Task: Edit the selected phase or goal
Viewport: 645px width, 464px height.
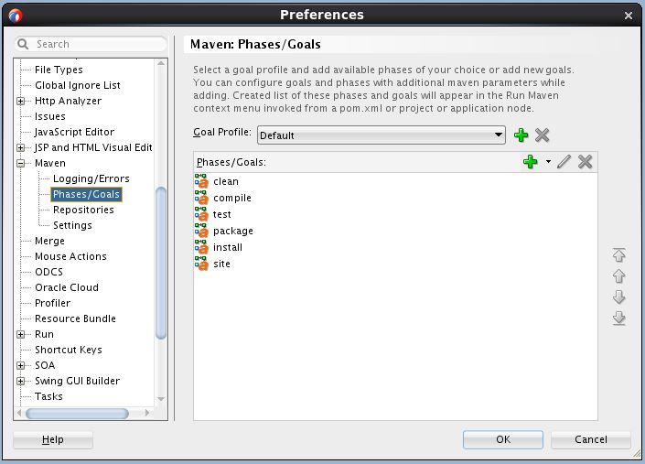Action: point(564,162)
